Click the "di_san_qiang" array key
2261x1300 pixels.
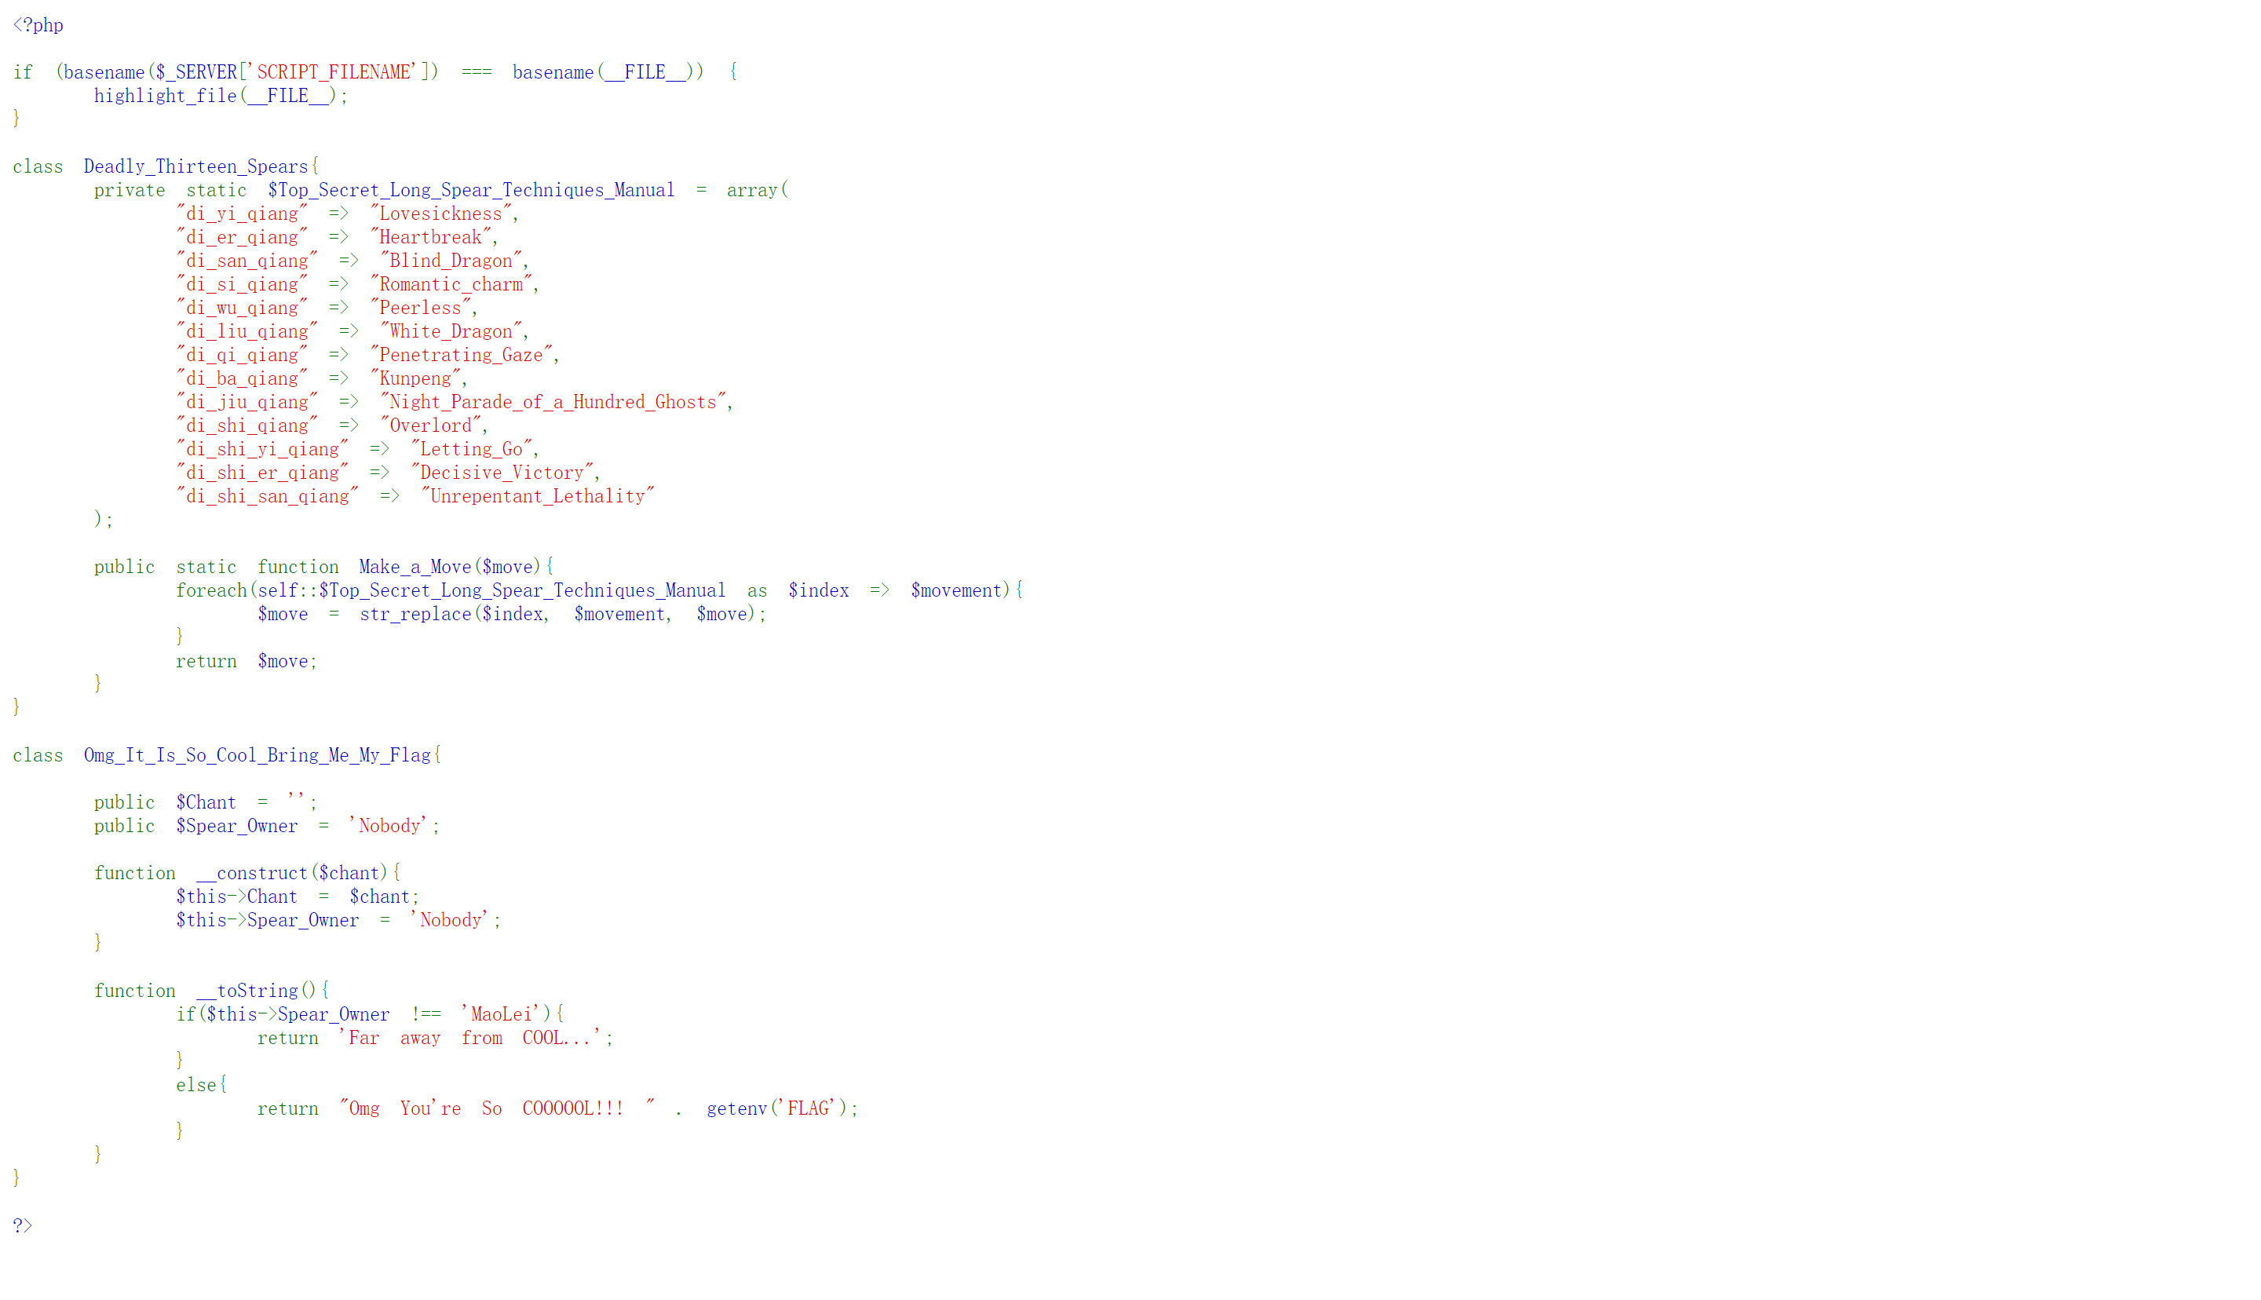point(247,261)
